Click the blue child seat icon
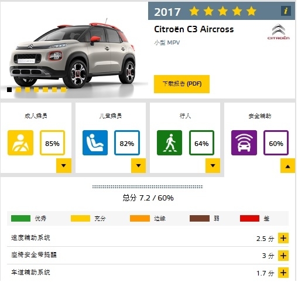Screen dimensions: 298x299 coord(95,144)
